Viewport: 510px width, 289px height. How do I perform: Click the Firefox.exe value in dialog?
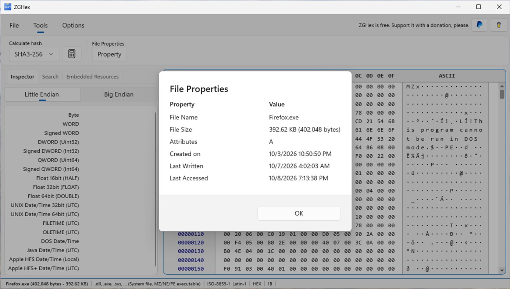284,118
